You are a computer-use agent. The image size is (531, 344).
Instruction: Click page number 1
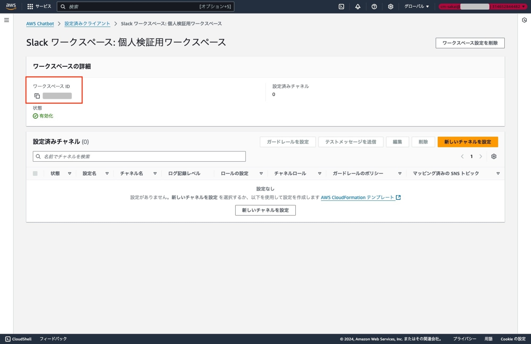coord(472,156)
